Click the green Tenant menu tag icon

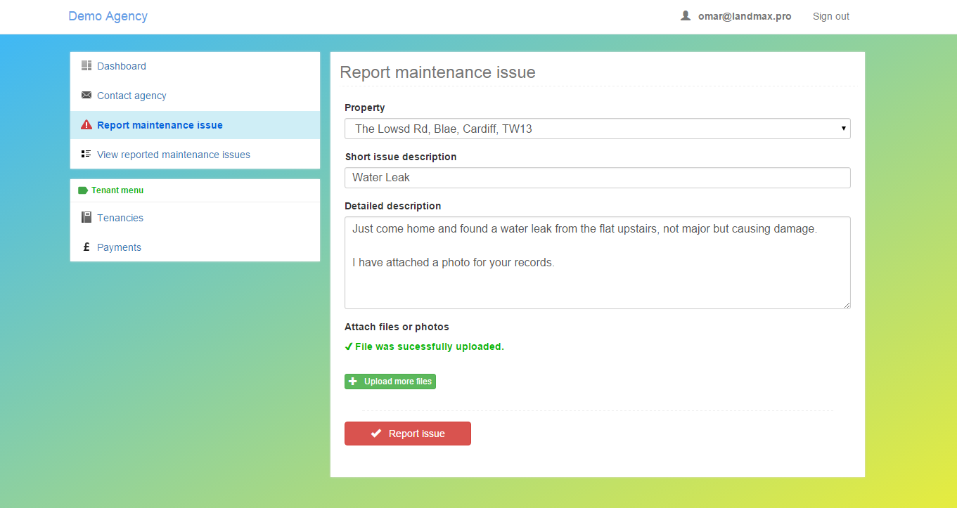pos(83,190)
